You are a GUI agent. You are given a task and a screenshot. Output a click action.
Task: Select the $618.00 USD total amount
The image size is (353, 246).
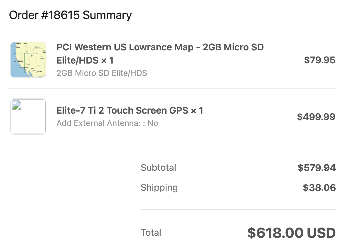[291, 233]
